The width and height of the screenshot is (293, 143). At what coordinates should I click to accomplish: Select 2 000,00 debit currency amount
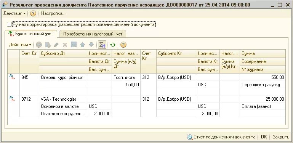99,113
